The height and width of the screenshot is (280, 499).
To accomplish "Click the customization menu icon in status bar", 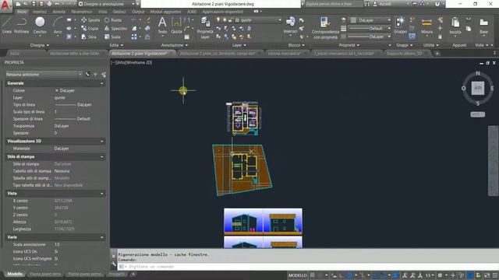I will point(495,275).
